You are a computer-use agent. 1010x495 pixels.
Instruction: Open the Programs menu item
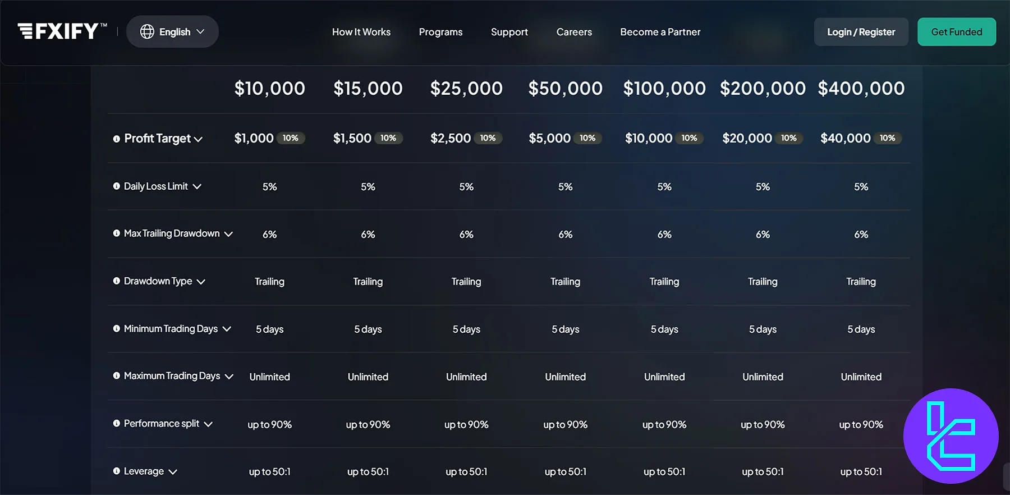pos(440,32)
